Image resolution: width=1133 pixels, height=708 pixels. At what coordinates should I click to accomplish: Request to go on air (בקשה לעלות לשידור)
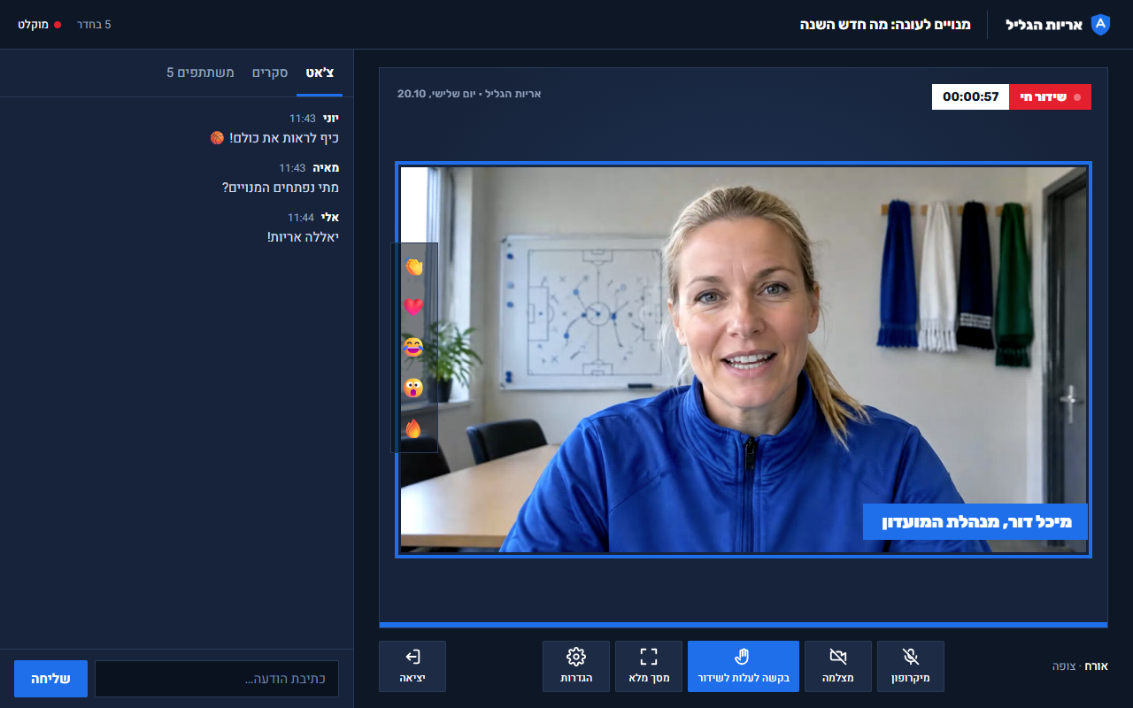(744, 666)
